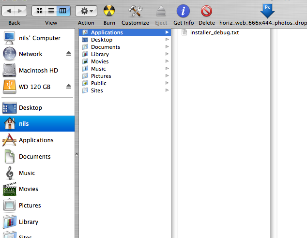Go forward with the right arrow button
This screenshot has height=238, width=307.
pos(20,11)
